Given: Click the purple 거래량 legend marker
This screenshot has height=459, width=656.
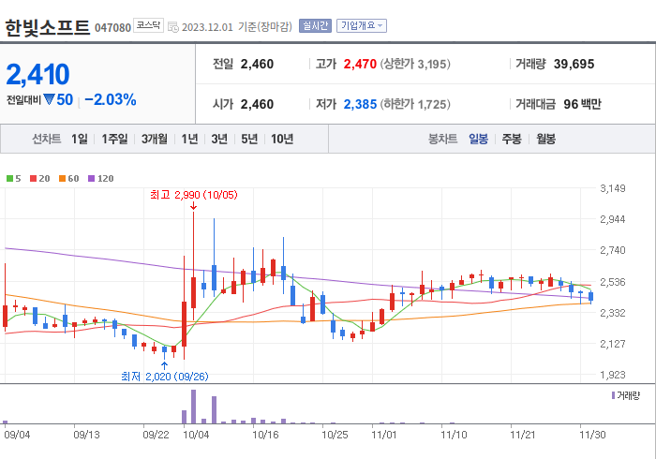Looking at the screenshot, I should [x=613, y=395].
